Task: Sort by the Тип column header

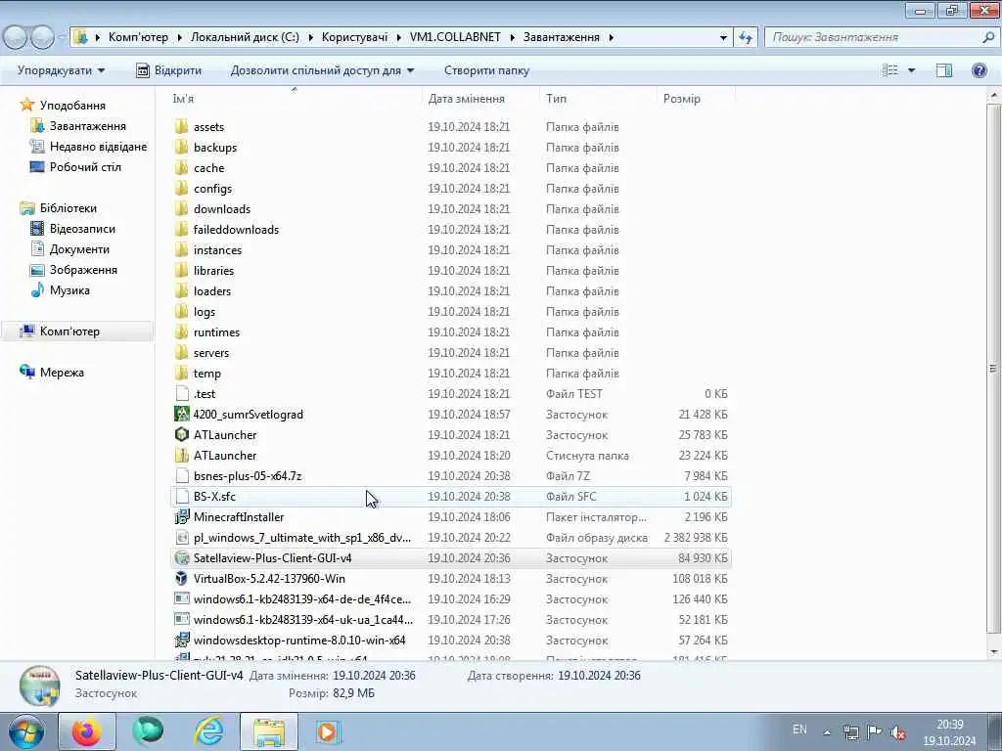Action: click(598, 99)
